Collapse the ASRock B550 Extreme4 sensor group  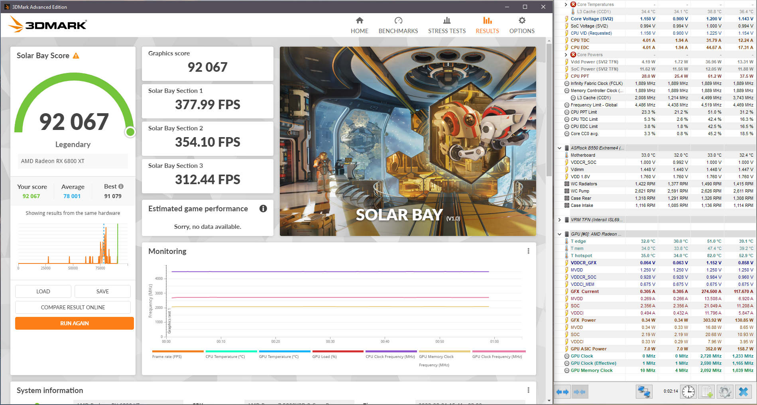(559, 148)
